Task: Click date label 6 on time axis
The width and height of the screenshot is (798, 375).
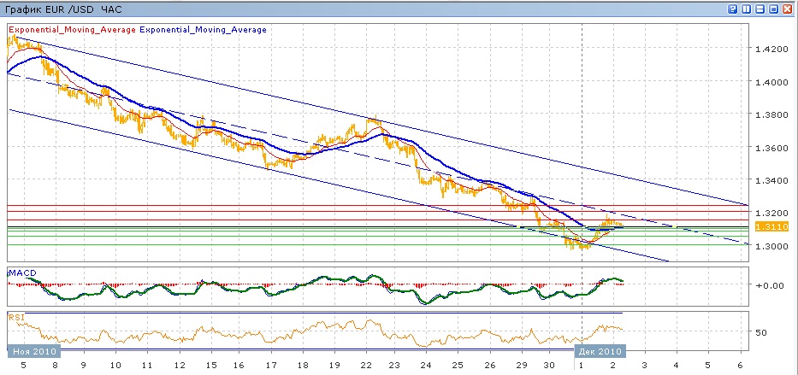Action: click(x=740, y=365)
